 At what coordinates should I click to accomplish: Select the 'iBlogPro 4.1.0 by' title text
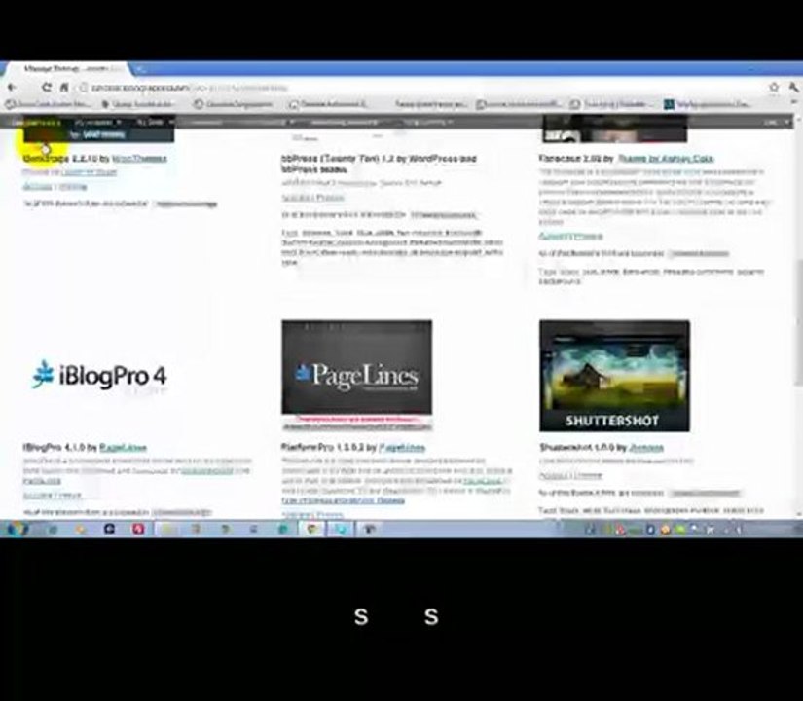point(60,447)
